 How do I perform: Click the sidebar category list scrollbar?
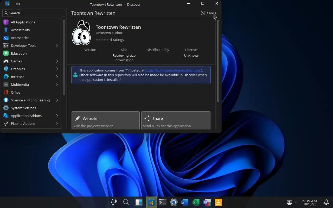64,57
